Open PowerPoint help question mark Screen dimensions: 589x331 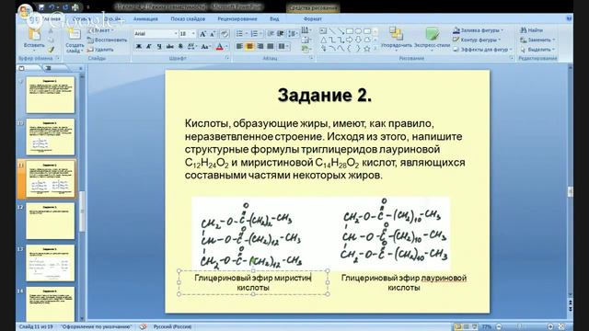tap(569, 18)
